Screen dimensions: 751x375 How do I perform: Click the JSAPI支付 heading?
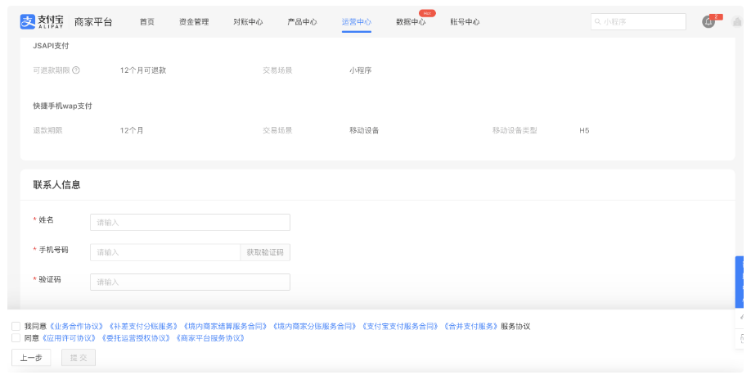51,46
